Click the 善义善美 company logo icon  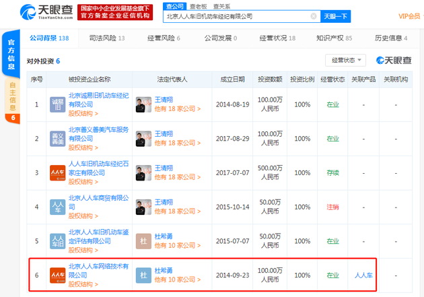(57, 139)
